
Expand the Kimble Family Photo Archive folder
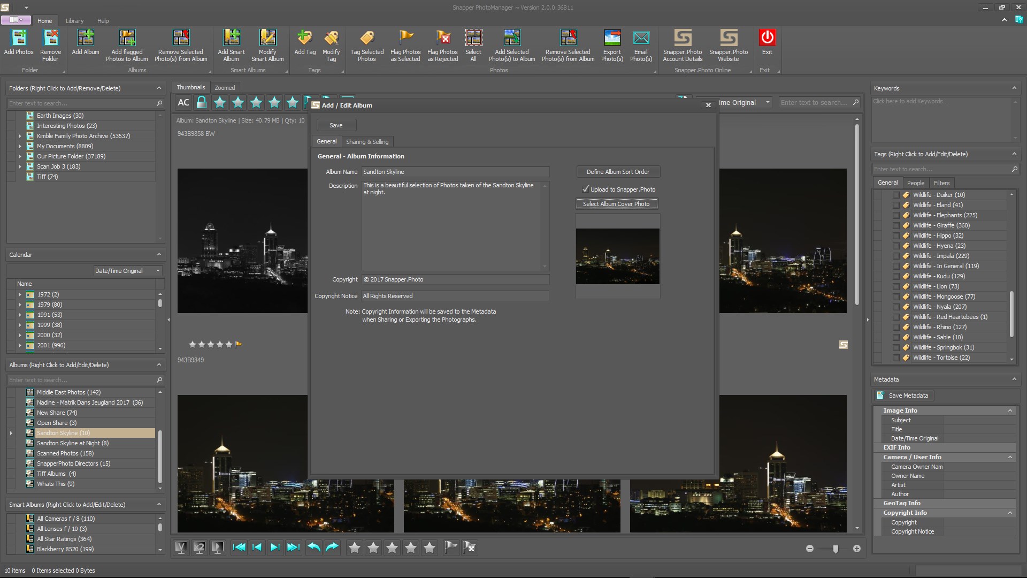pos(20,136)
